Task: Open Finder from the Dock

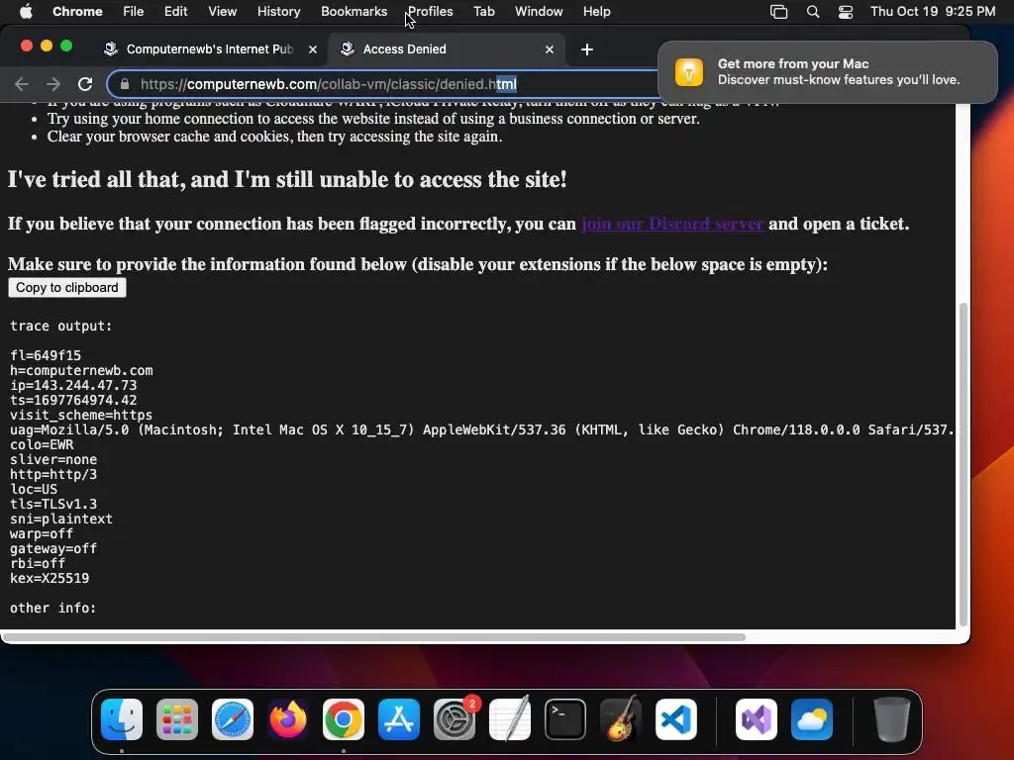Action: [122, 719]
